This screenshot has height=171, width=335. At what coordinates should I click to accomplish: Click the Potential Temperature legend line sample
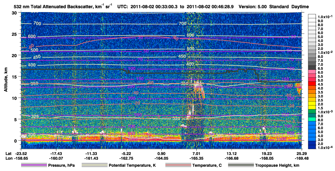(x=94, y=165)
